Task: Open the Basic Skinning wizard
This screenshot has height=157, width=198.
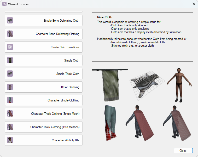Action: pyautogui.click(x=44, y=87)
